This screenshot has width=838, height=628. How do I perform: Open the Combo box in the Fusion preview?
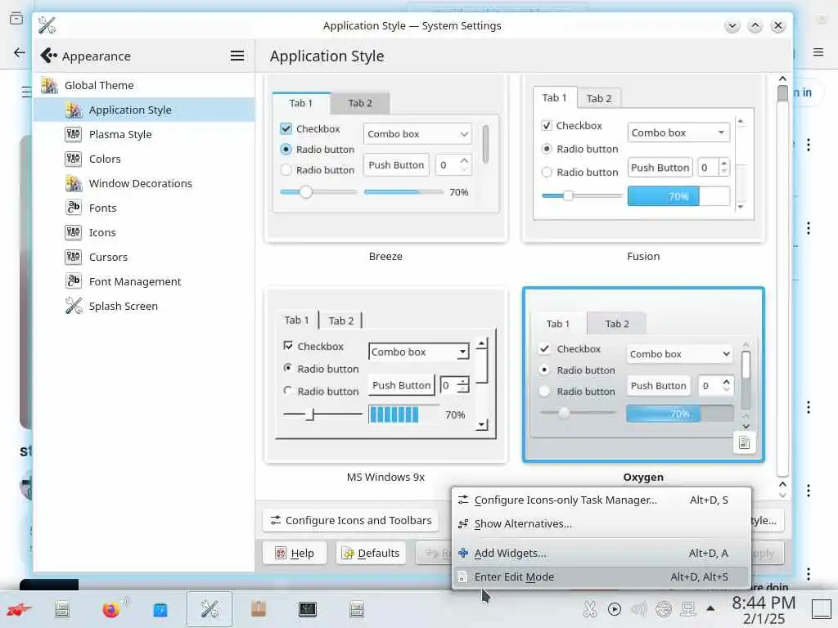point(678,132)
